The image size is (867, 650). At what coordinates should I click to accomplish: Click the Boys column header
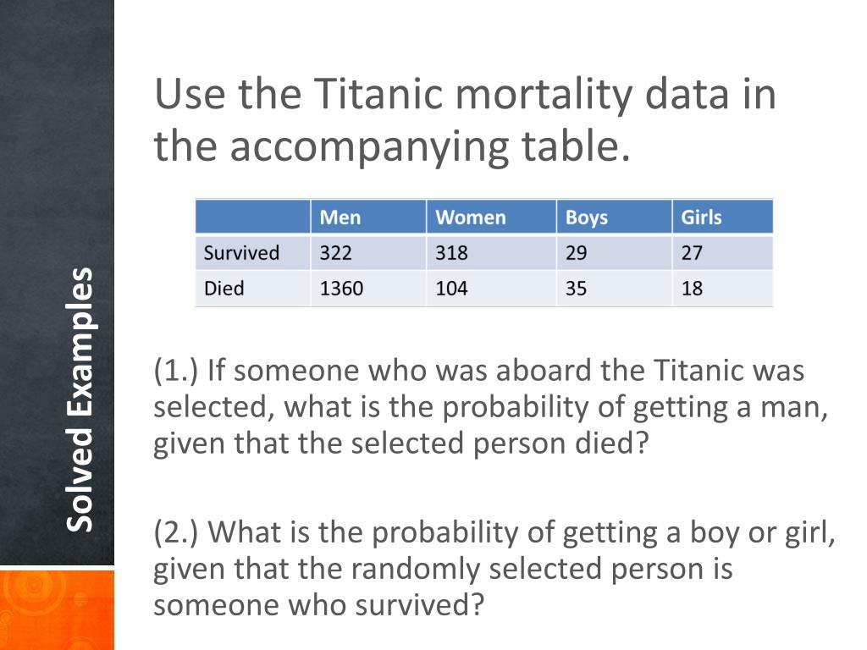coord(615,218)
